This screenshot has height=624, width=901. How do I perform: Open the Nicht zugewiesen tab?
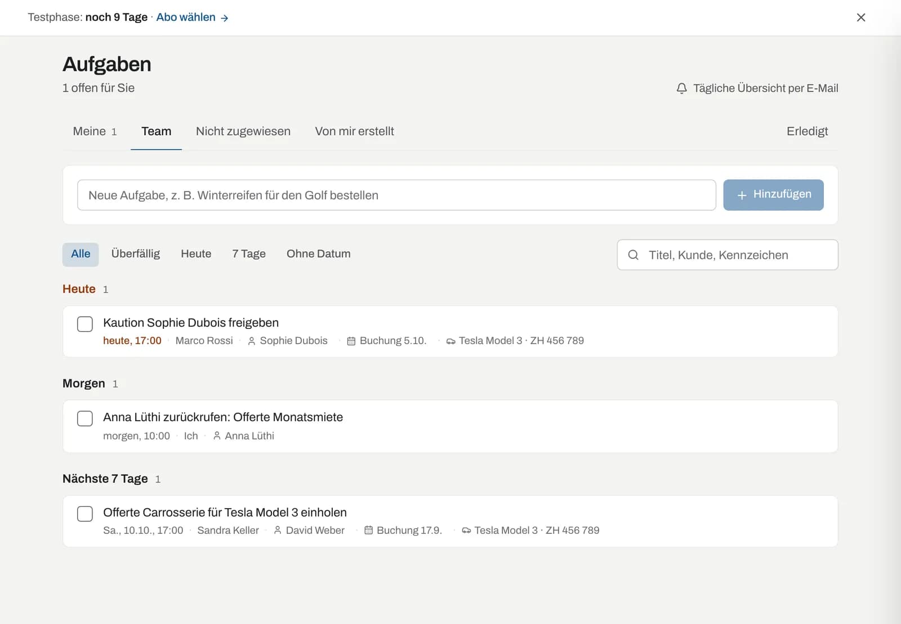pos(243,131)
